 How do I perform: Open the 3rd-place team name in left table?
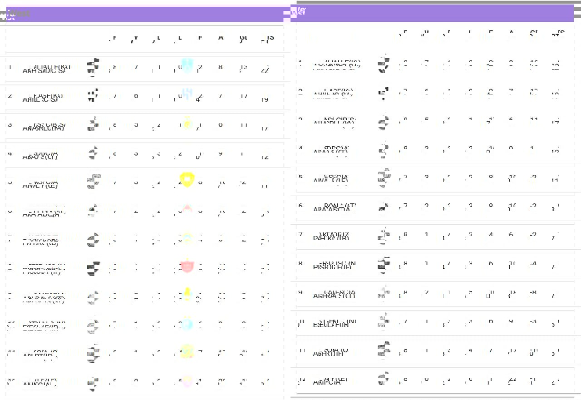pos(44,126)
